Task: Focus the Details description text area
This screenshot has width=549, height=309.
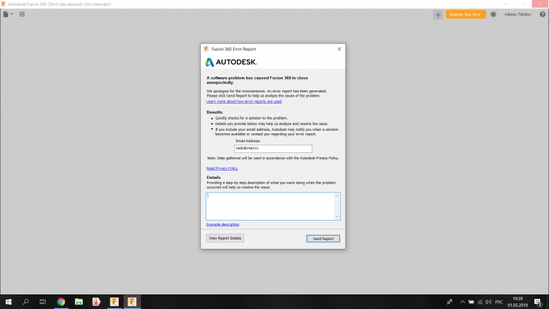Action: click(270, 206)
